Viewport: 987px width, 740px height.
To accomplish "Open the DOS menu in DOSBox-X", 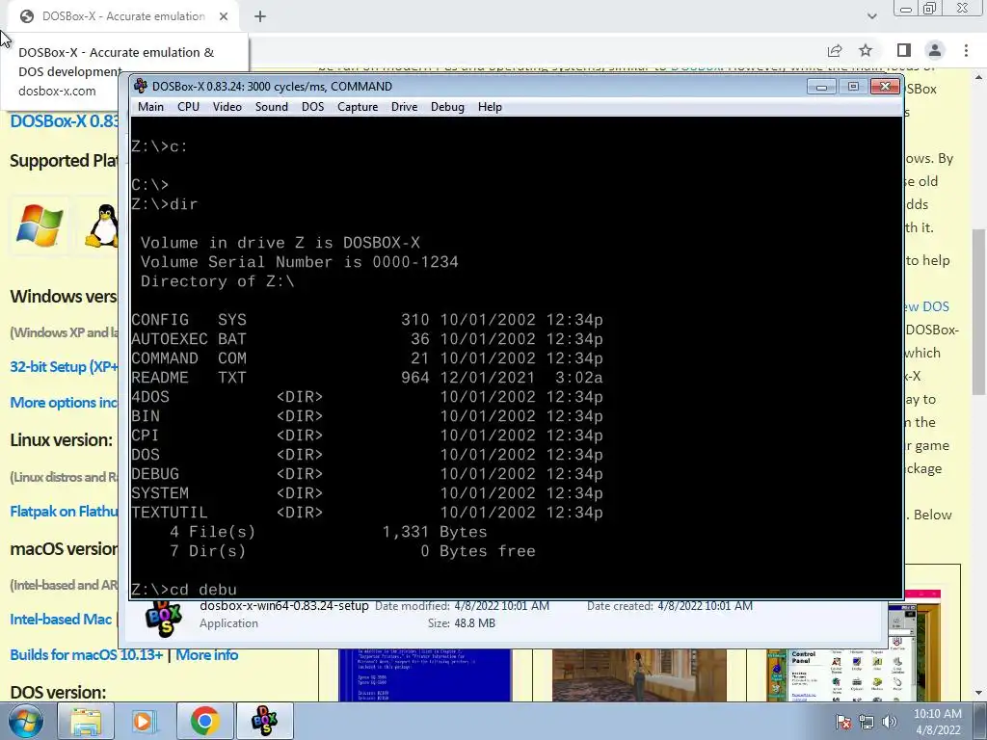I will click(313, 107).
